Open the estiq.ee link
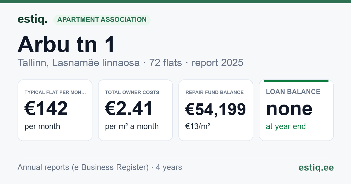Image resolution: width=351 pixels, height=184 pixels. click(316, 168)
